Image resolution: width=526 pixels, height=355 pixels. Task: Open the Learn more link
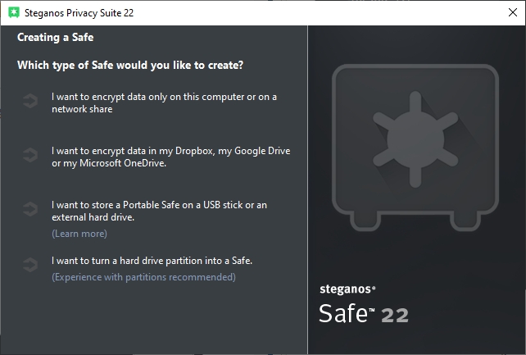click(x=79, y=234)
